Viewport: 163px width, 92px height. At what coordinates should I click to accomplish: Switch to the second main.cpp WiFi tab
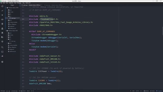pos(53,5)
